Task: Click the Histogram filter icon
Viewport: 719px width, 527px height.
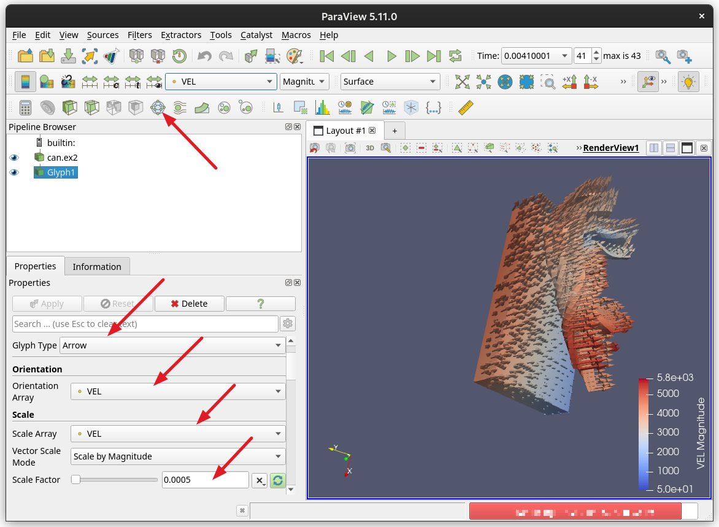Action: click(322, 108)
